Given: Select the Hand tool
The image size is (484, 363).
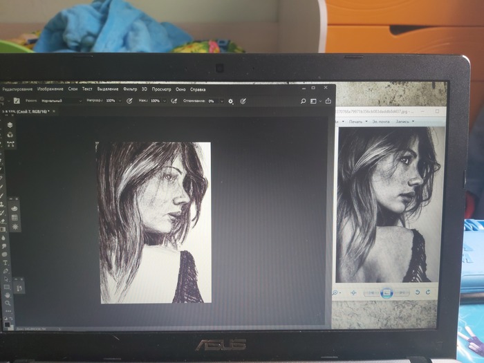Looking at the screenshot, I should tap(7, 295).
